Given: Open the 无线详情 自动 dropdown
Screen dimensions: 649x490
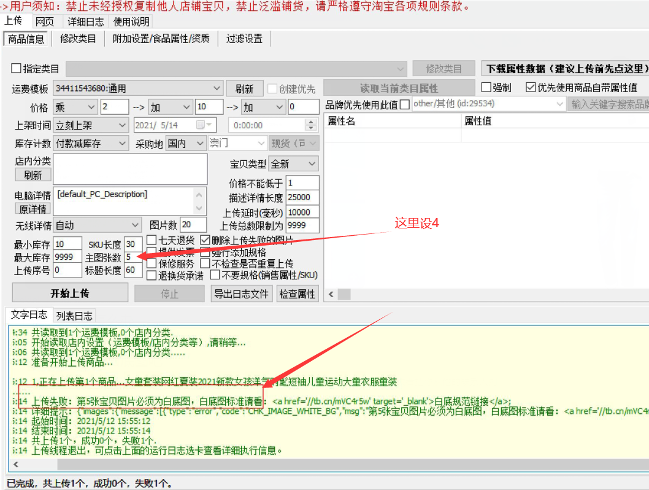Looking at the screenshot, I should coord(135,225).
